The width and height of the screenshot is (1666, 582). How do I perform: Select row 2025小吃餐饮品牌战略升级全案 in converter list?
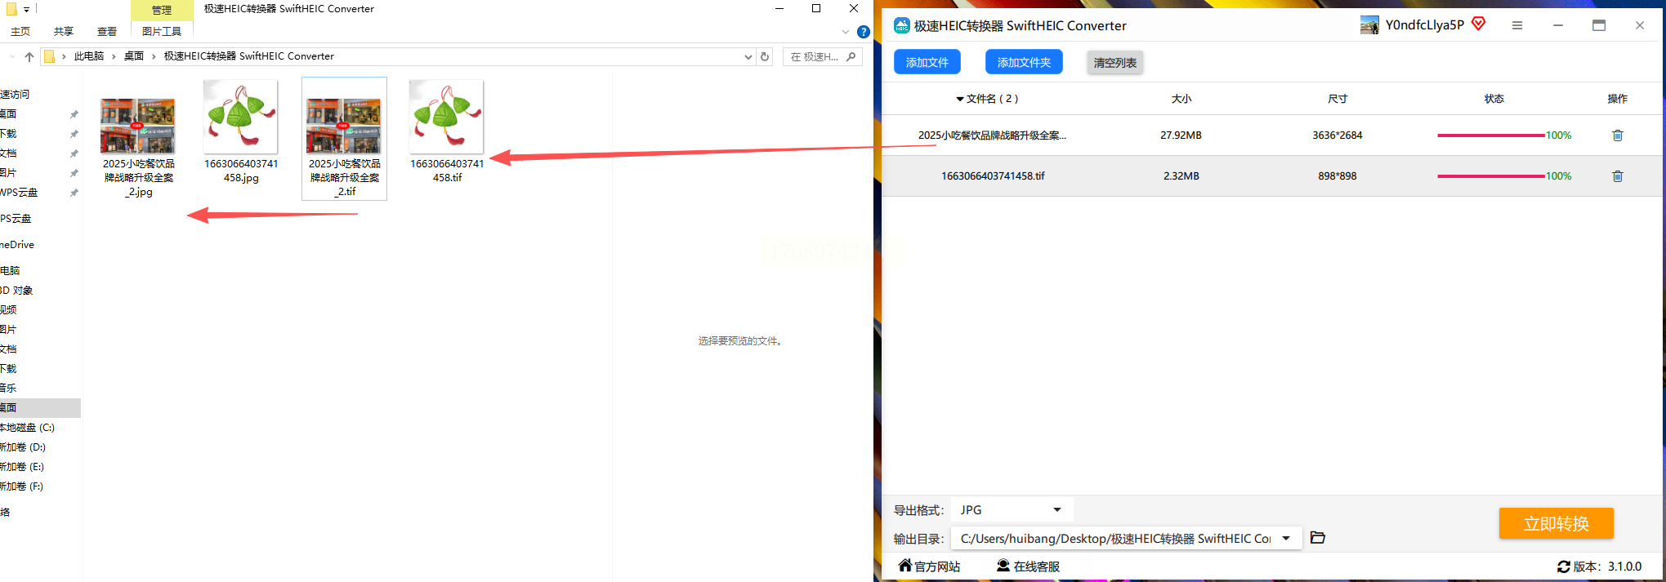coord(1274,136)
